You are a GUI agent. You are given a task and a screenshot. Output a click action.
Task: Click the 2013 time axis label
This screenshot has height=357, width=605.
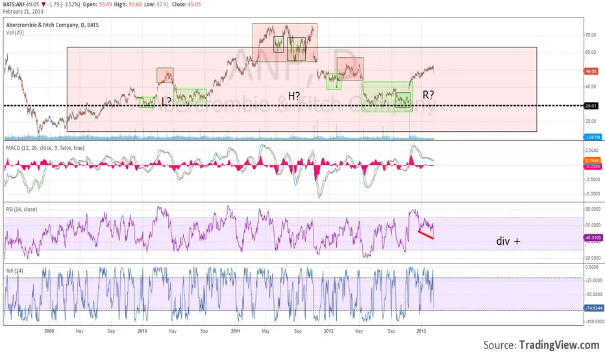pos(421,331)
